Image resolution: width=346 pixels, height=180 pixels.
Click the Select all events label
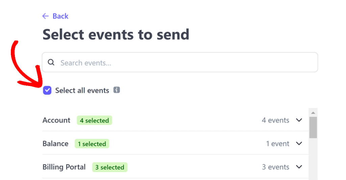coord(82,90)
